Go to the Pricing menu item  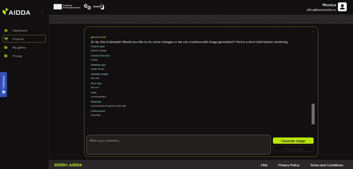[17, 56]
